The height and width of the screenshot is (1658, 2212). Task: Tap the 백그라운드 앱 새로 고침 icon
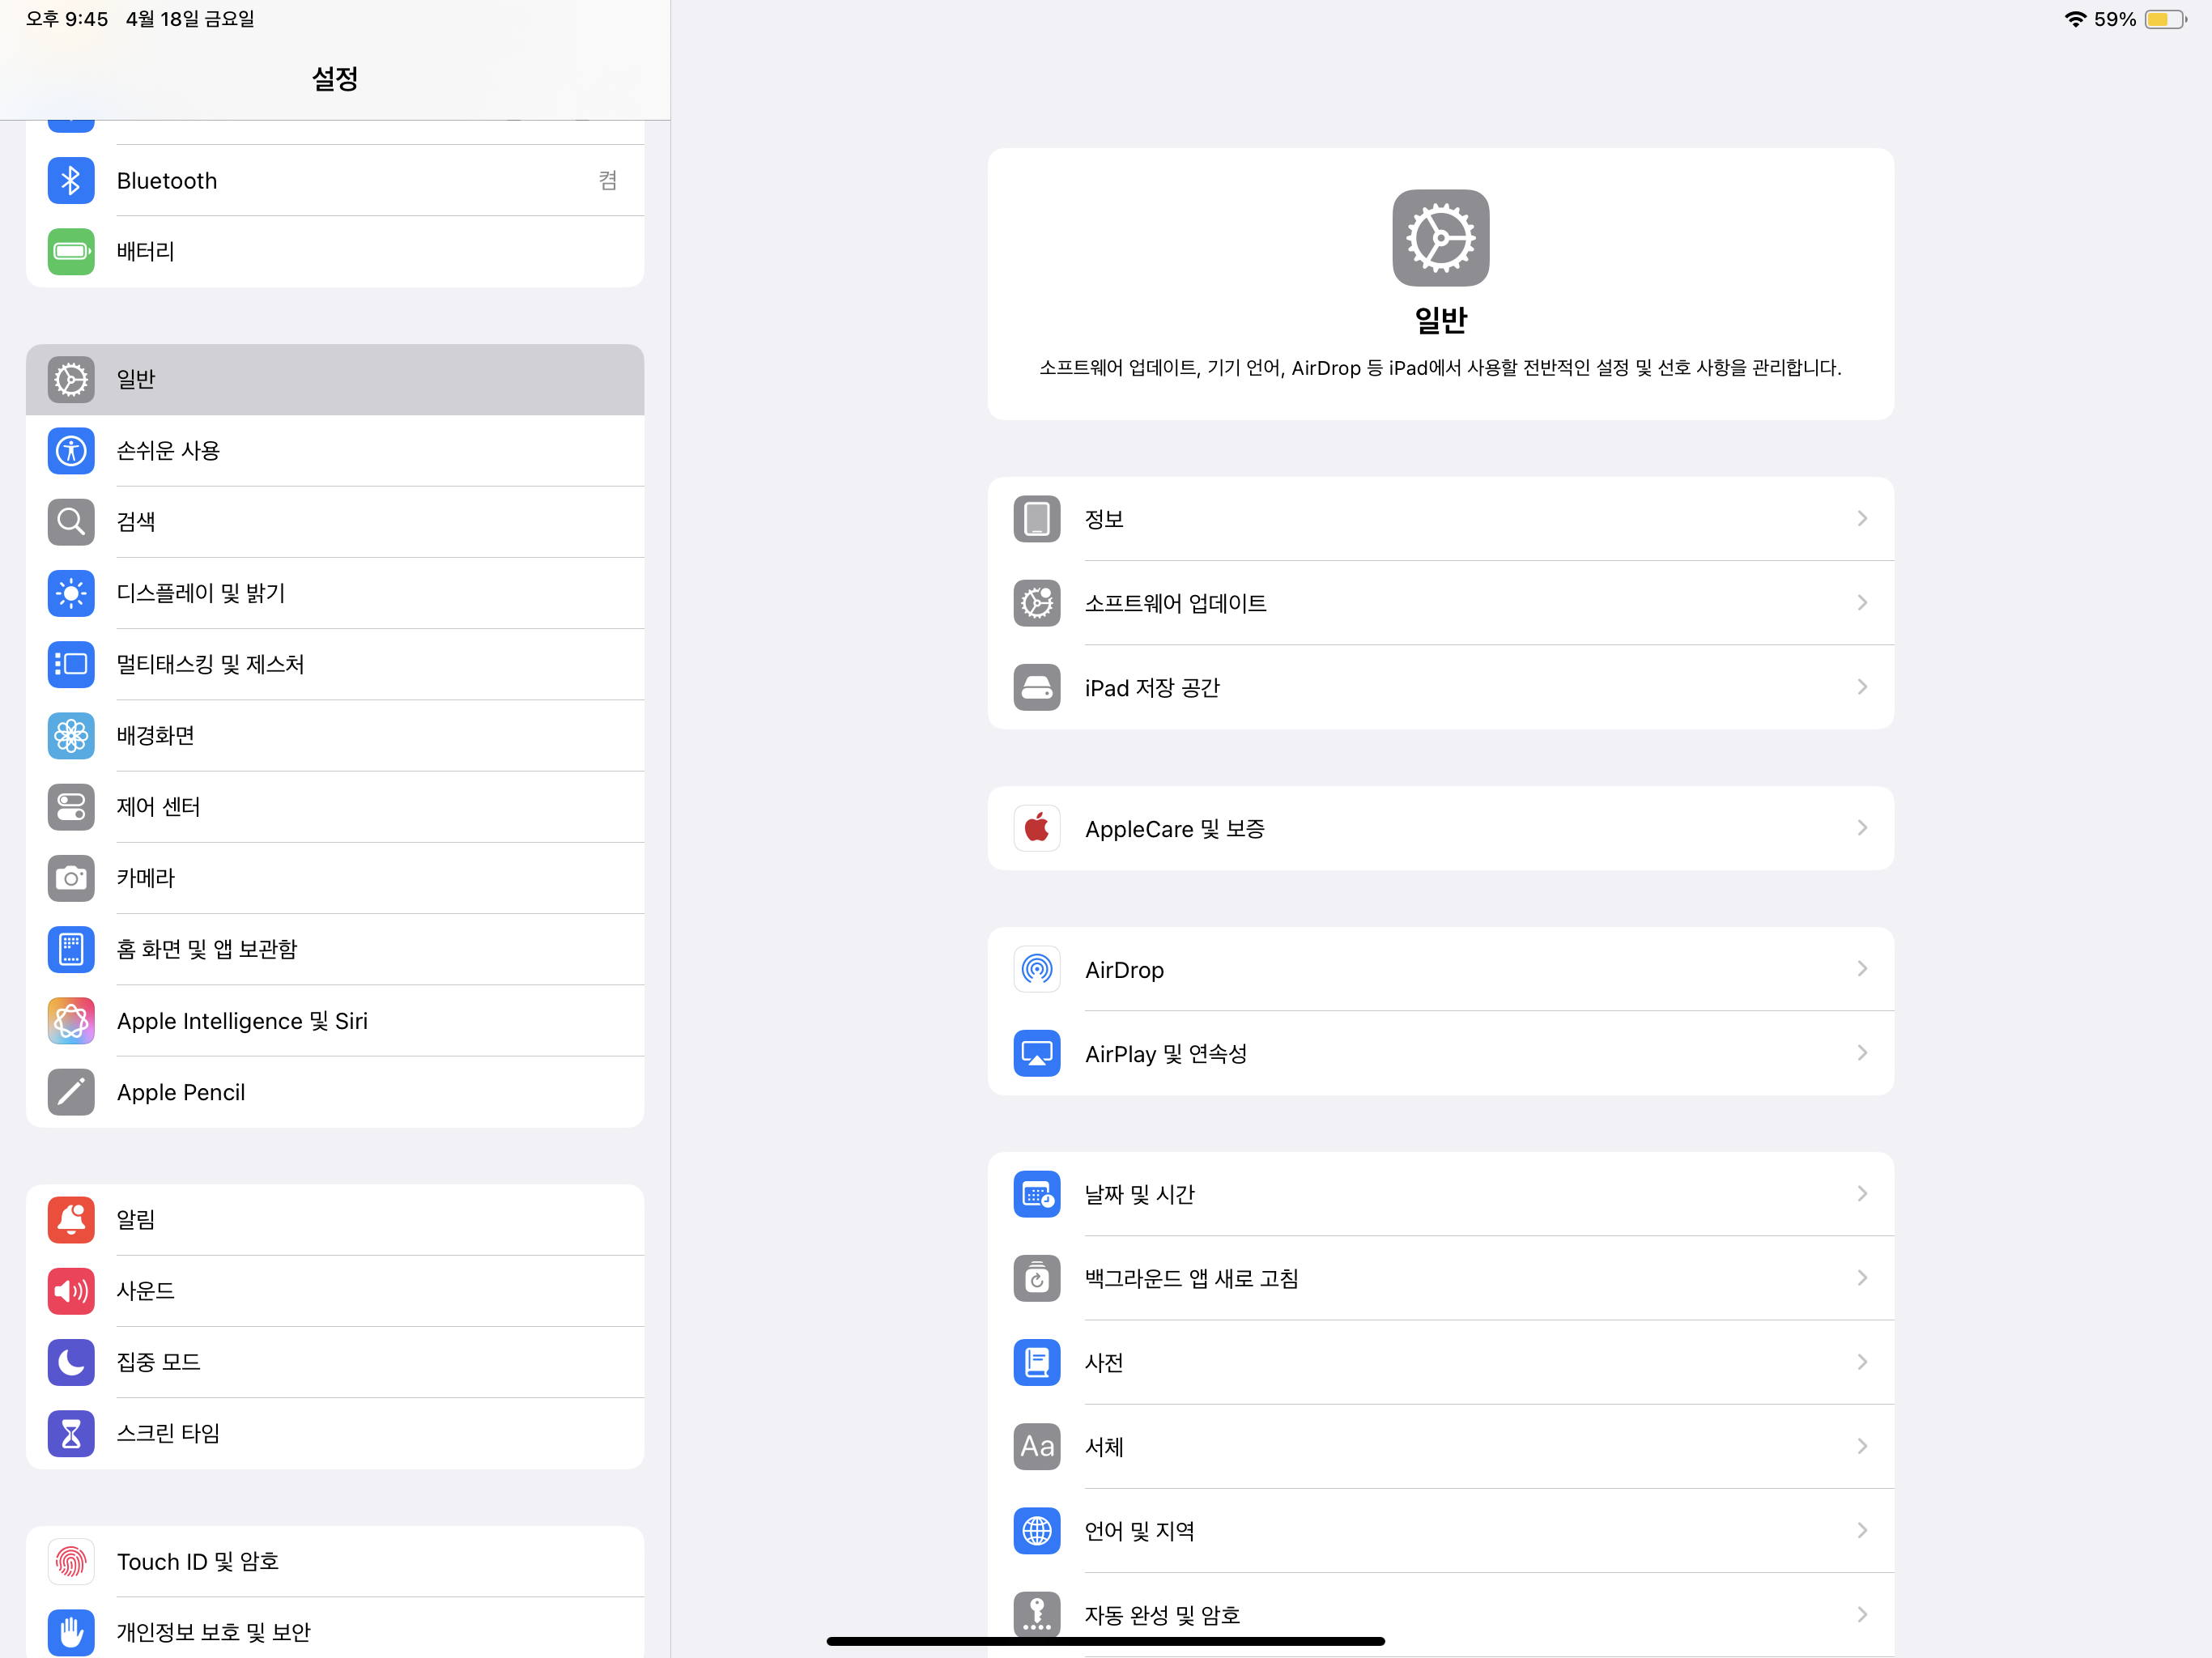click(1037, 1278)
